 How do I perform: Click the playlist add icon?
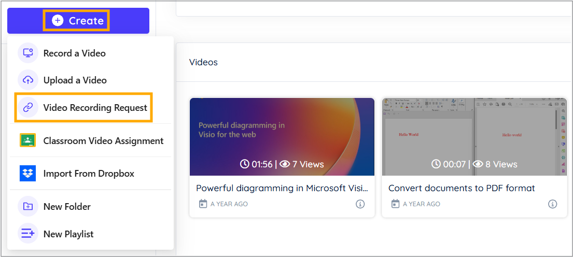tap(28, 233)
